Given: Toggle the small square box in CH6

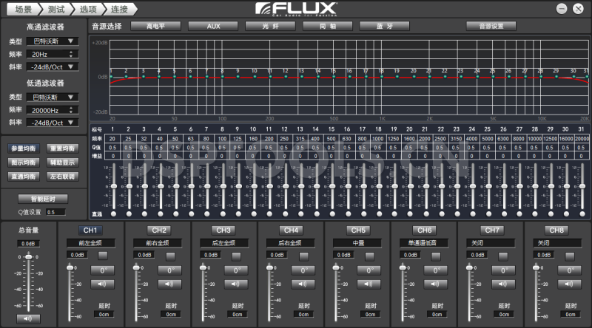Looking at the screenshot, I should [x=437, y=255].
